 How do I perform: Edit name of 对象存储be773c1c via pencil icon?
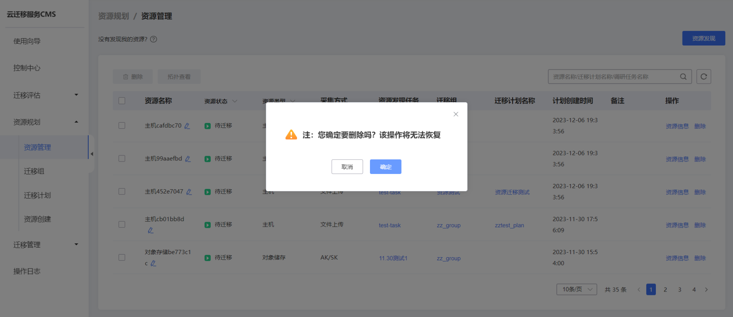point(153,263)
